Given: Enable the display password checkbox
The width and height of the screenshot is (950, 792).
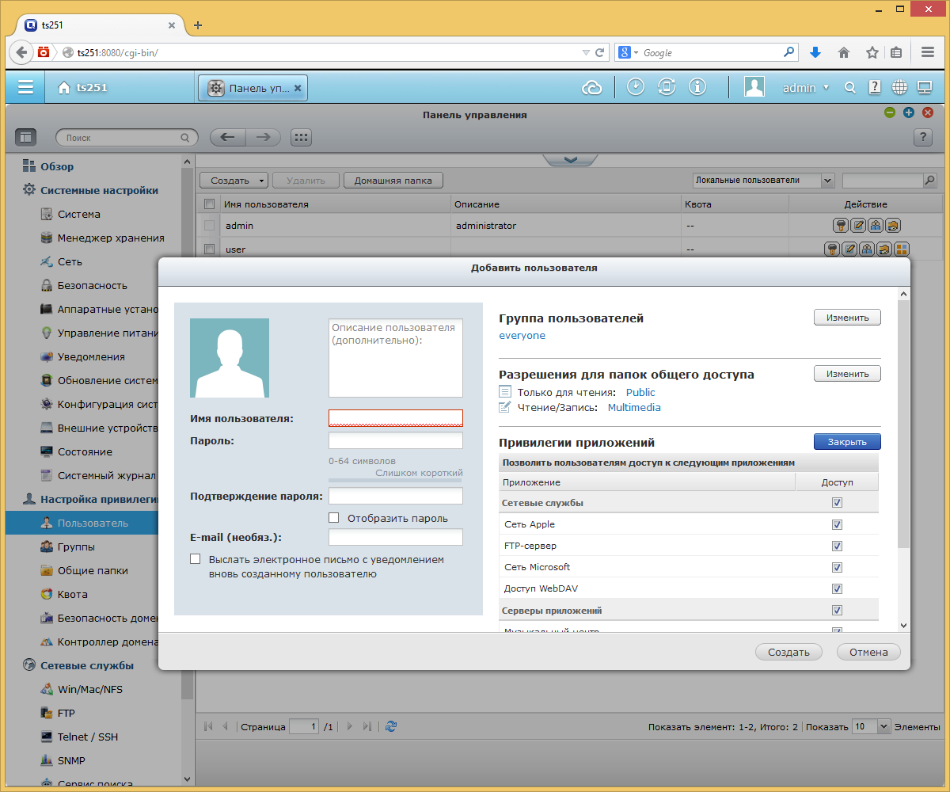Looking at the screenshot, I should click(x=333, y=518).
